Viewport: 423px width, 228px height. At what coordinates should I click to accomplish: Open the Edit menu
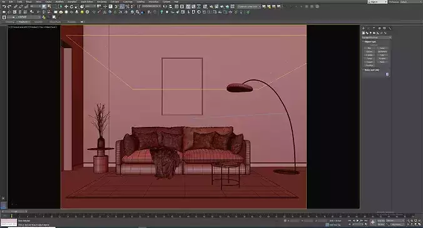11,2
